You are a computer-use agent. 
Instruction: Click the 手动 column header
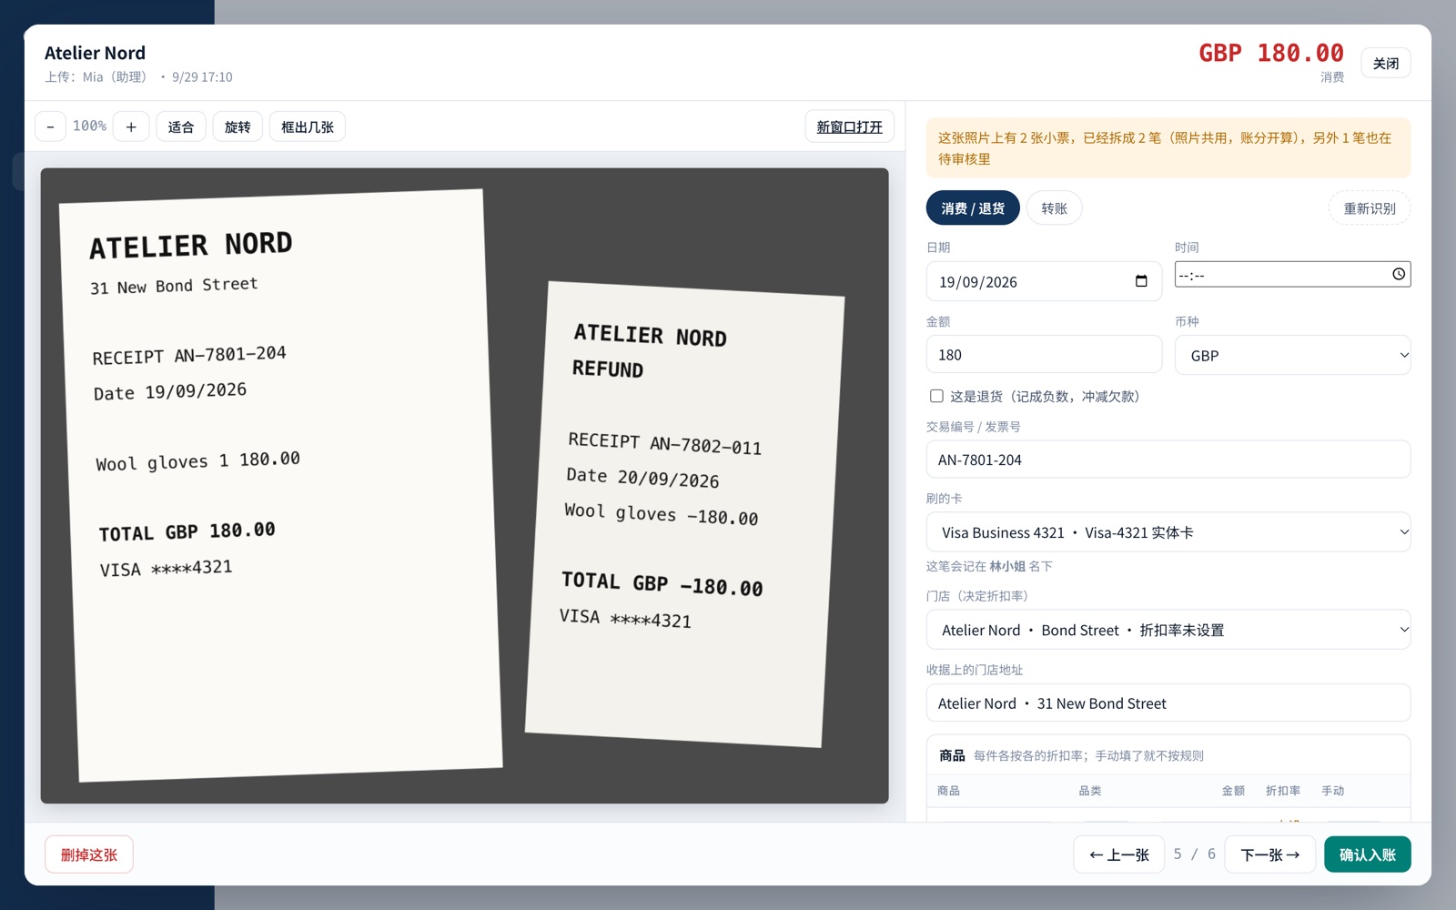1332,791
